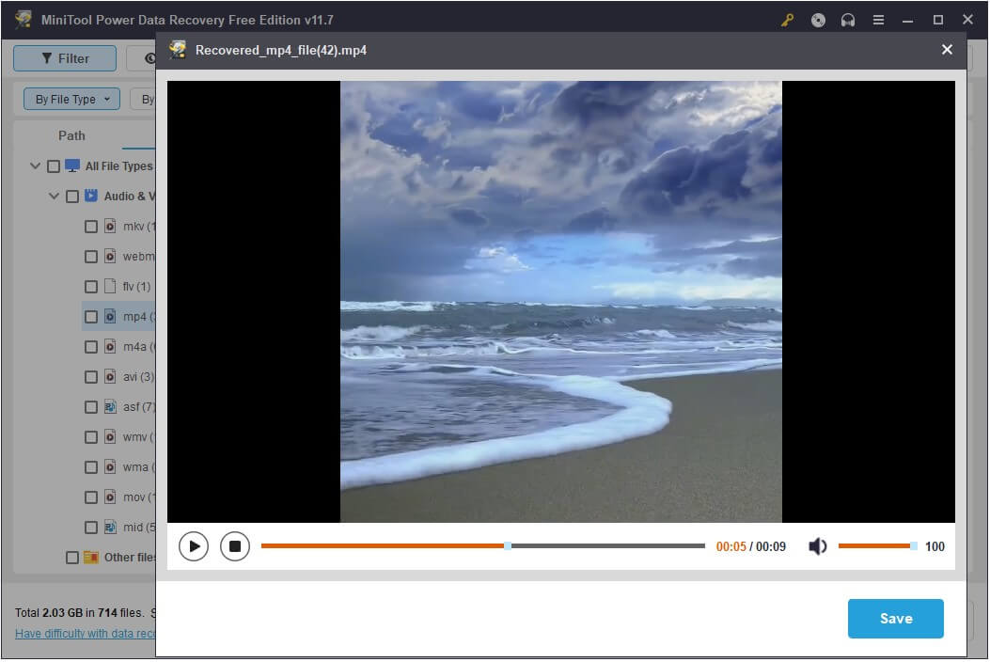The height and width of the screenshot is (662, 990).
Task: Tick the checkbox next to mp4
Action: point(91,317)
